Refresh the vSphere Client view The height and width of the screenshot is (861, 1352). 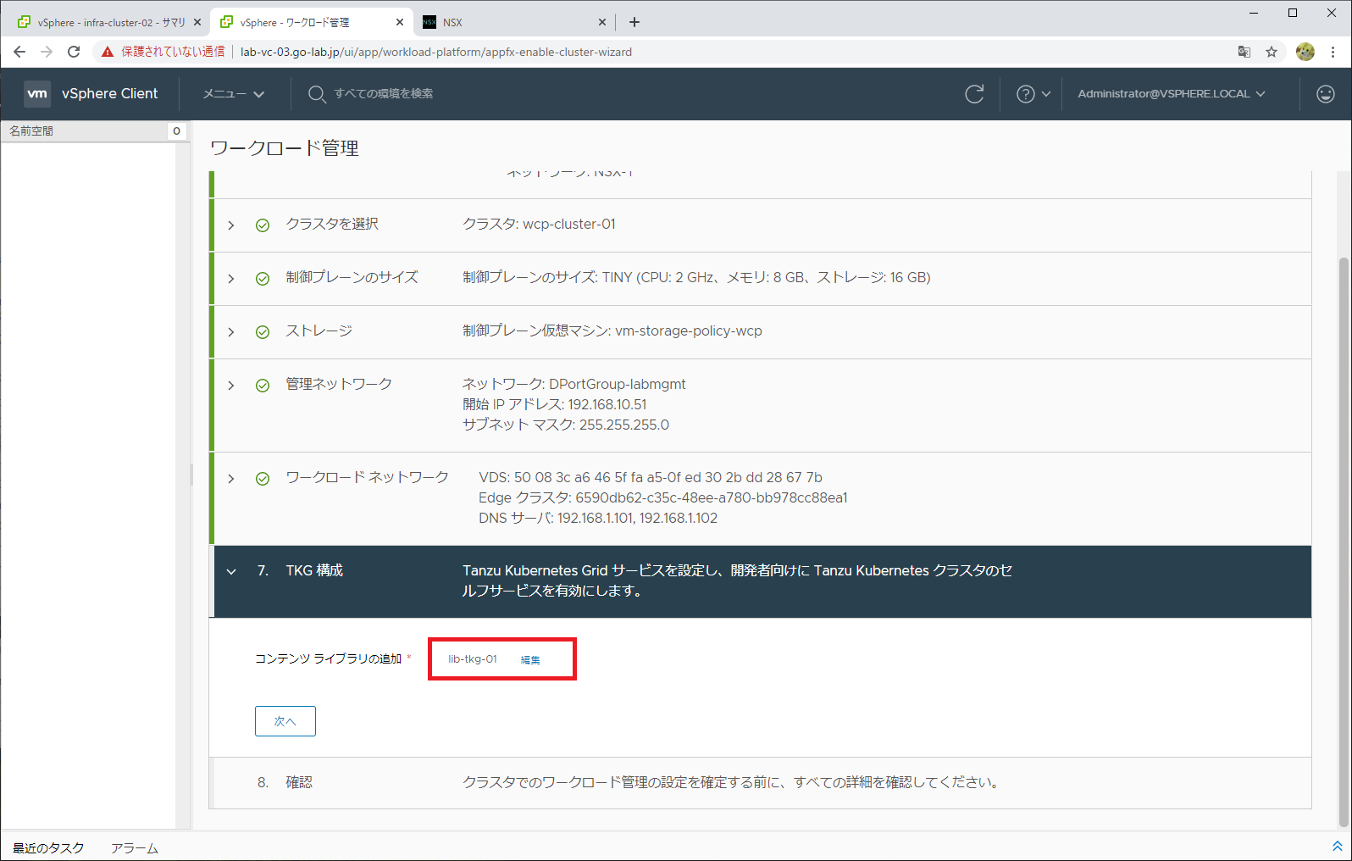tap(974, 94)
